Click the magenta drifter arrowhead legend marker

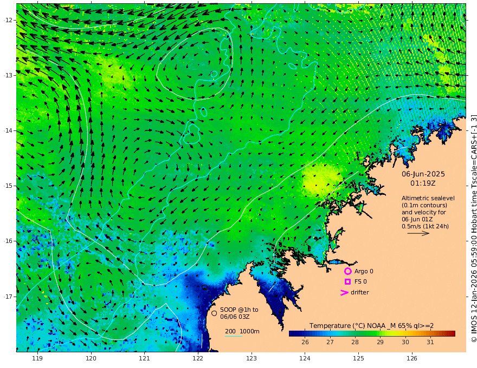[344, 293]
